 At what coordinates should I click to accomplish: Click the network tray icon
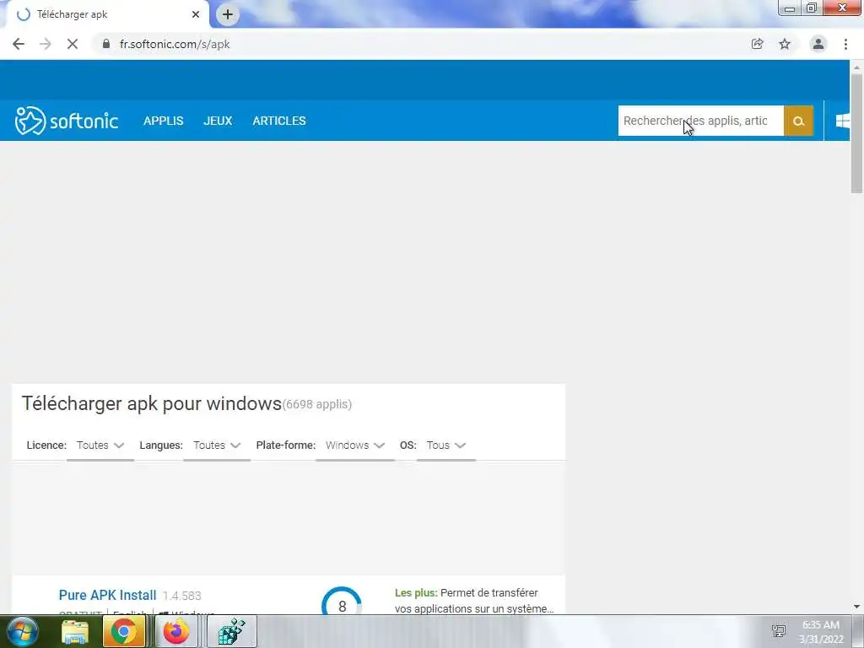(779, 631)
